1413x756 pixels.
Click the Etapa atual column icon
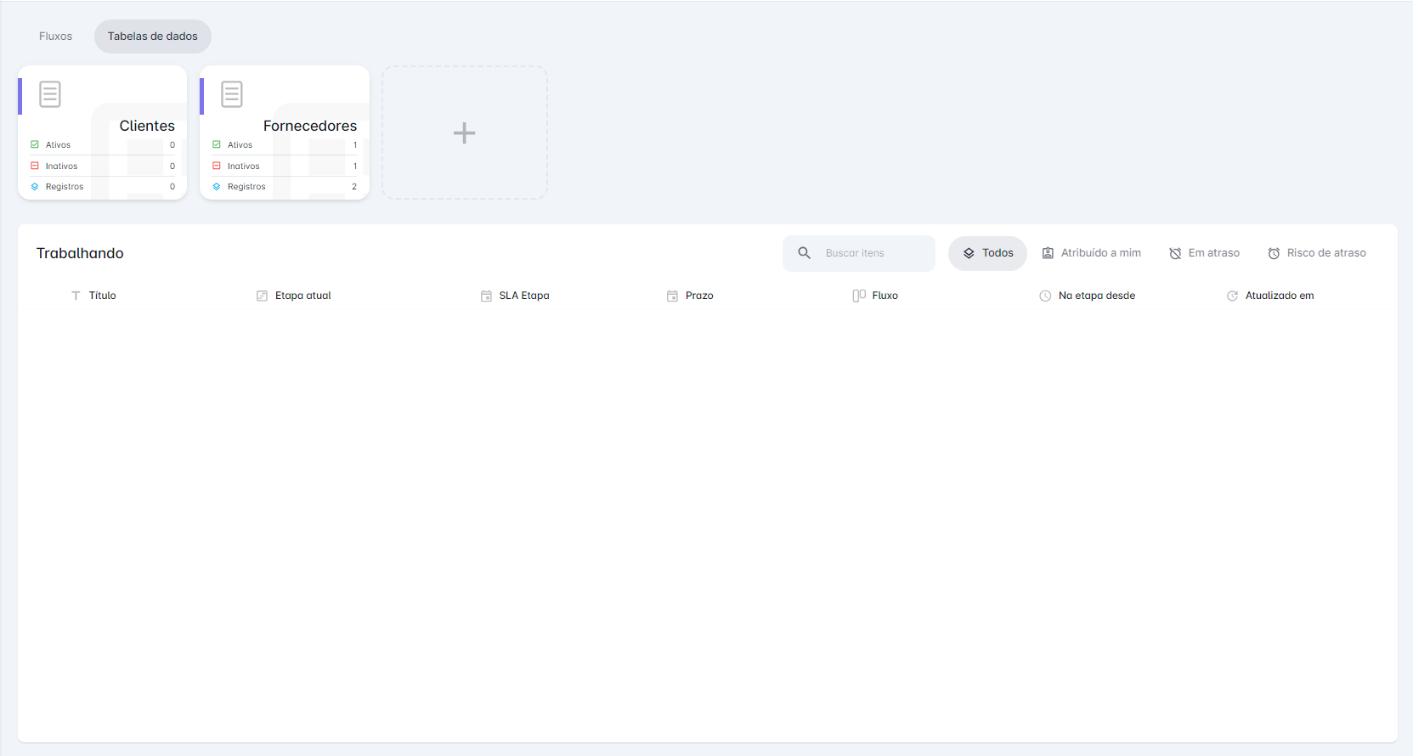point(262,296)
